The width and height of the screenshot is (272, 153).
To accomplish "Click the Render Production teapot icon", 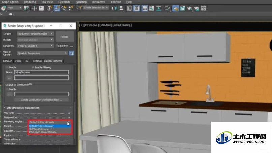I will point(189,8).
